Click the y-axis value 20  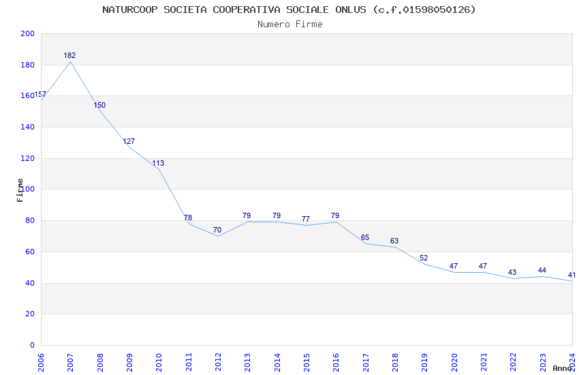coord(29,314)
